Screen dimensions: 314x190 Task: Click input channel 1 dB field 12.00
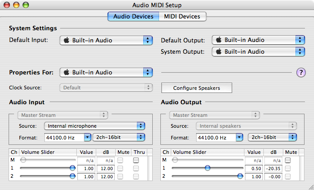106,169
